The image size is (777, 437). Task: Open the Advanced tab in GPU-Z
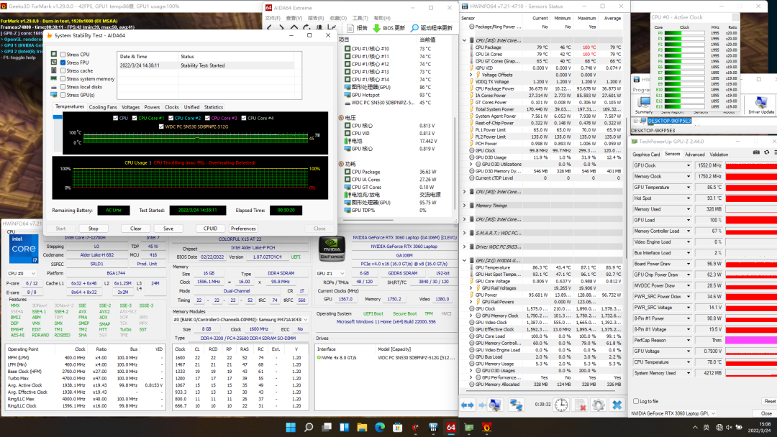(694, 154)
